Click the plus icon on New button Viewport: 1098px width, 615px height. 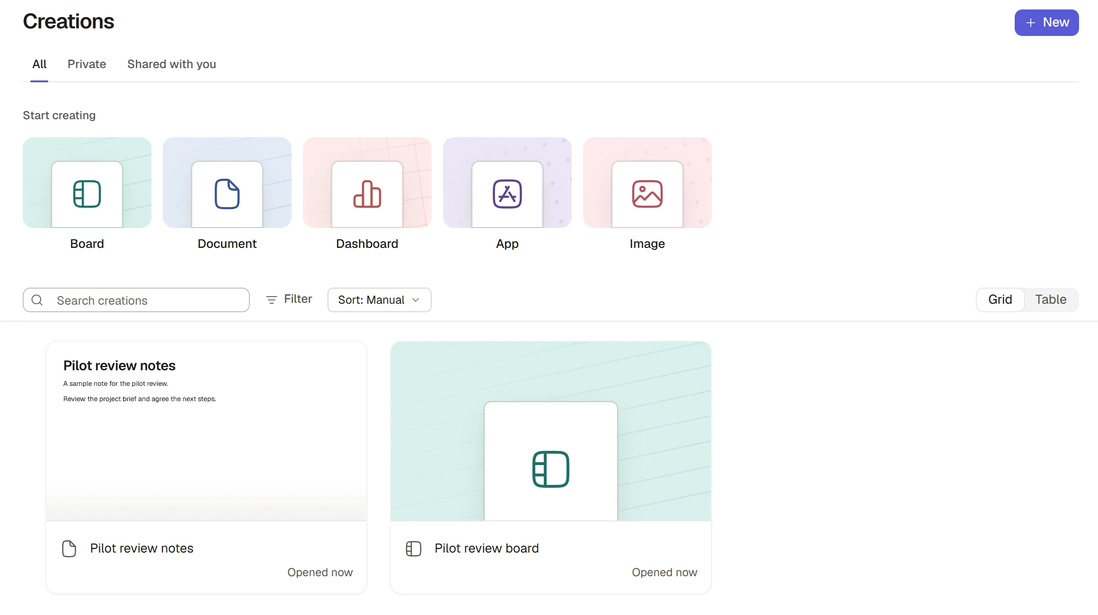(1031, 23)
